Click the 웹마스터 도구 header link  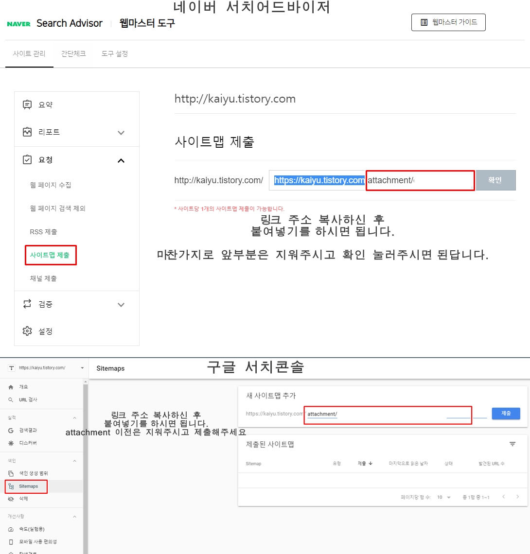[x=147, y=23]
